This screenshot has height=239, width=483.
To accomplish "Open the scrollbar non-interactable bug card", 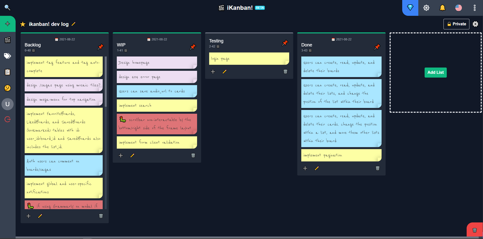I will [x=157, y=124].
